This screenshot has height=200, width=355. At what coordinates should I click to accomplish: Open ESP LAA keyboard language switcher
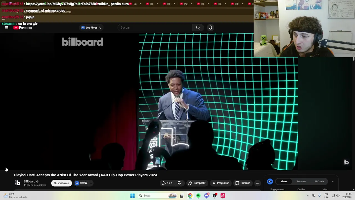click(326, 196)
